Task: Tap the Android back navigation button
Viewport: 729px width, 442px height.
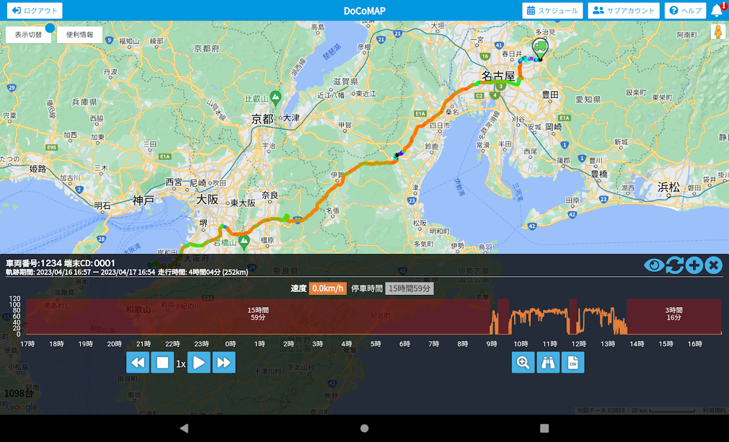Action: click(184, 428)
